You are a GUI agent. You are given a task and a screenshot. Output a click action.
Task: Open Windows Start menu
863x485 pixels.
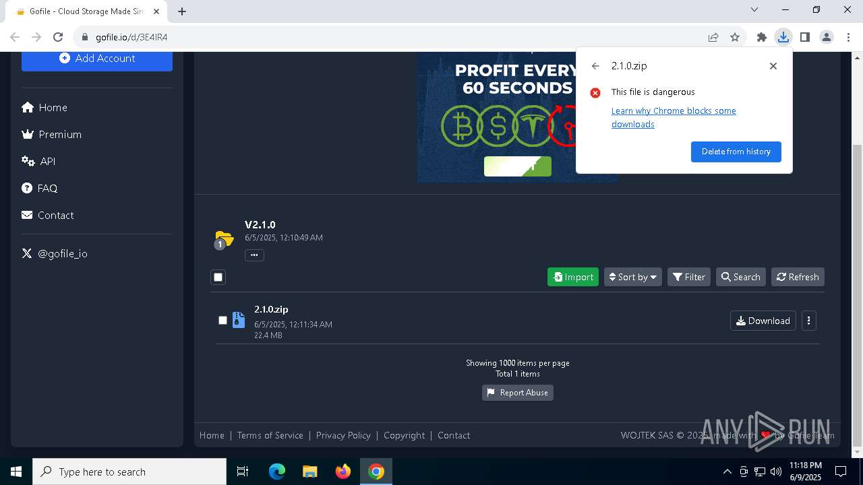(16, 472)
